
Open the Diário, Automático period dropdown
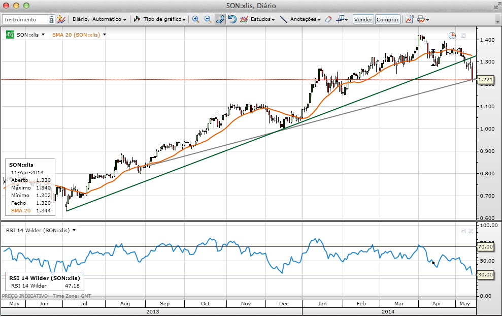pos(99,19)
